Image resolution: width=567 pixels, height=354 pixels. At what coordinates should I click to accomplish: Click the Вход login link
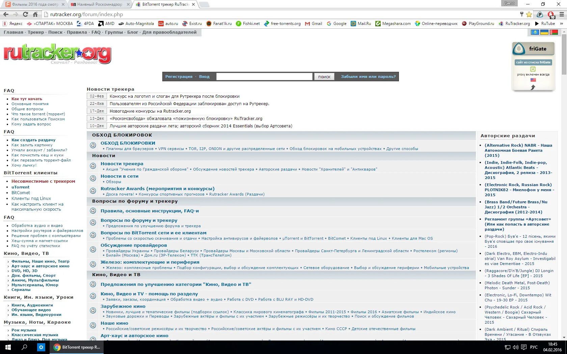(x=204, y=77)
